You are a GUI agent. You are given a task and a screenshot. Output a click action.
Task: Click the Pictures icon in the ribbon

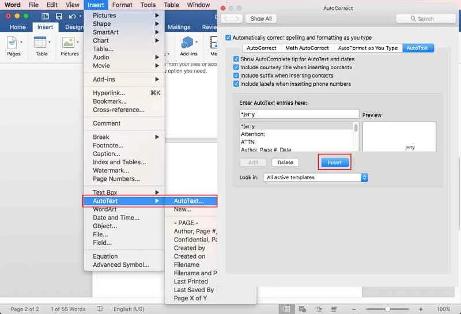[68, 43]
